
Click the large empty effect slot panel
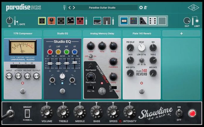[181, 69]
